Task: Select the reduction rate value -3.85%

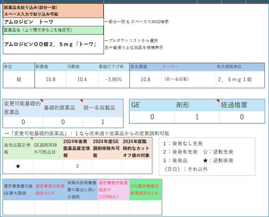Action: [x=113, y=79]
